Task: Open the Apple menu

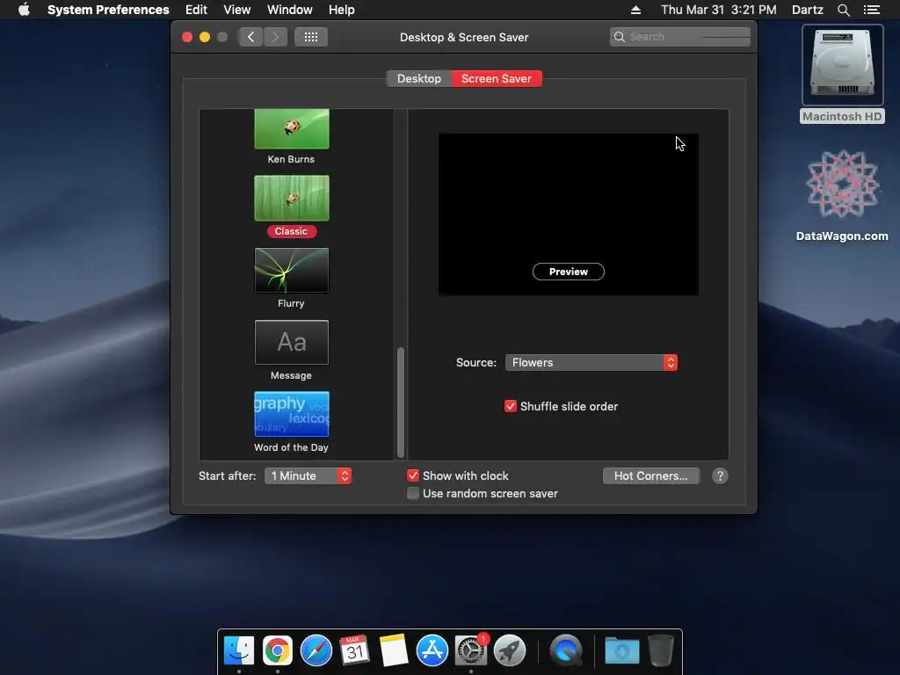Action: (x=24, y=10)
